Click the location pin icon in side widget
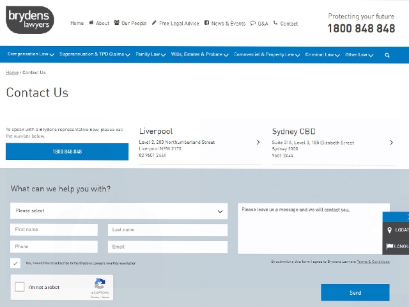The height and width of the screenshot is (307, 409). click(389, 230)
